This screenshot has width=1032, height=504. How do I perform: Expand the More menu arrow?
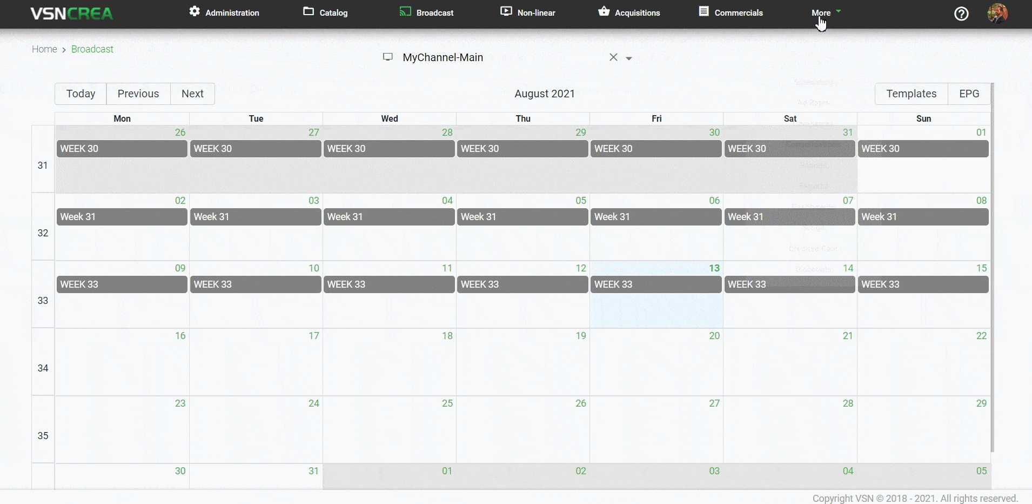839,11
